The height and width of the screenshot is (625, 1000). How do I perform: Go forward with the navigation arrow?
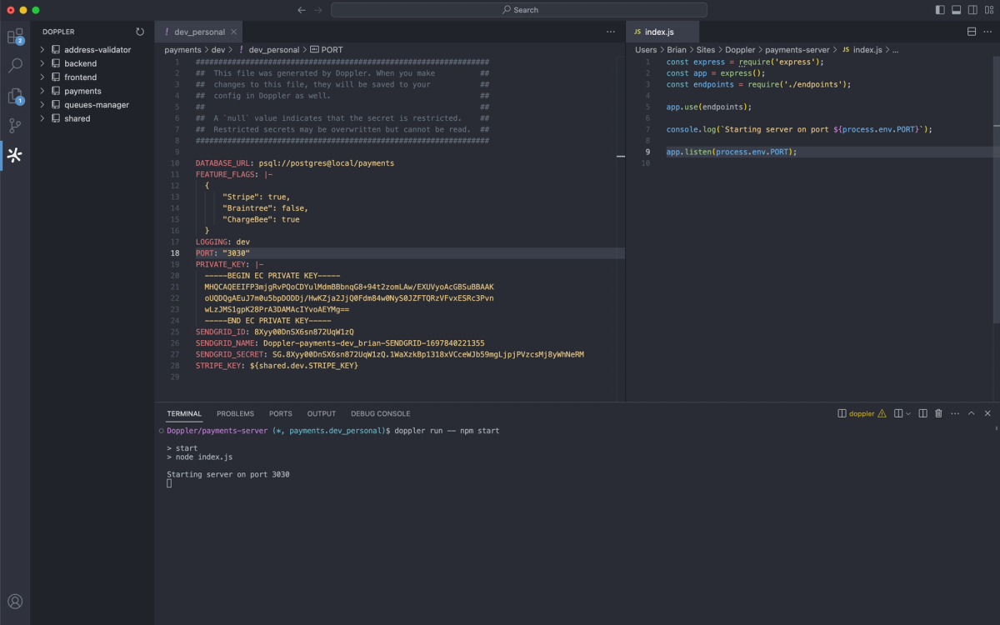click(x=318, y=10)
